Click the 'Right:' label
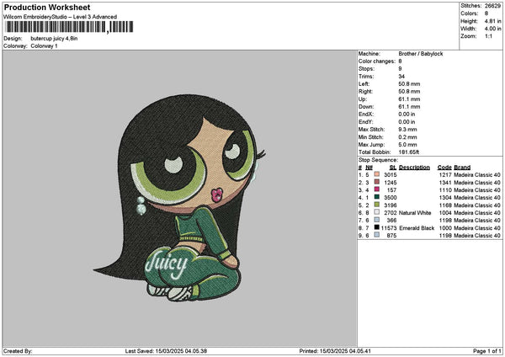This screenshot has height=357, width=505. (x=365, y=92)
